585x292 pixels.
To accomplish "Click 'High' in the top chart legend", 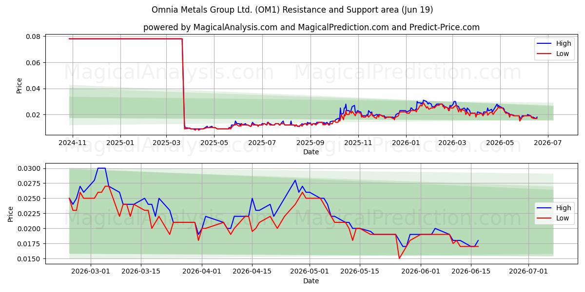I will click(x=564, y=43).
